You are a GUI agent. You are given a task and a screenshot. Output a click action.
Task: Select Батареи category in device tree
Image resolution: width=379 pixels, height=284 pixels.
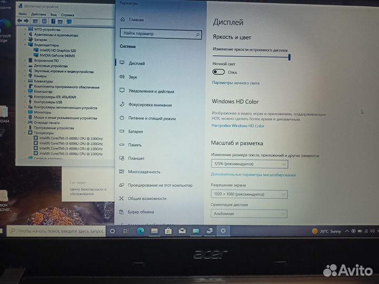(x=41, y=39)
